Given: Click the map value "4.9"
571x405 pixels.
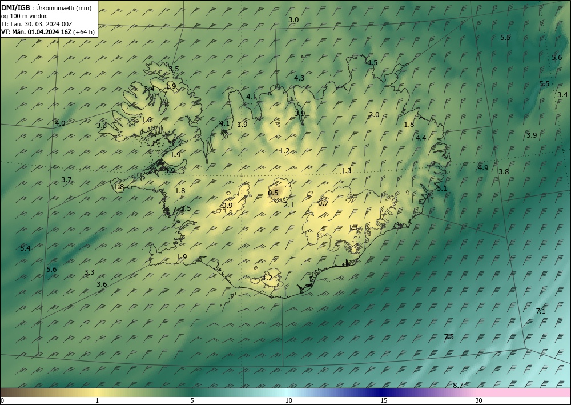Looking at the screenshot, I should (483, 168).
